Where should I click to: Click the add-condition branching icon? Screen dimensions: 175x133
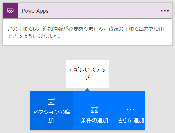tap(95, 110)
